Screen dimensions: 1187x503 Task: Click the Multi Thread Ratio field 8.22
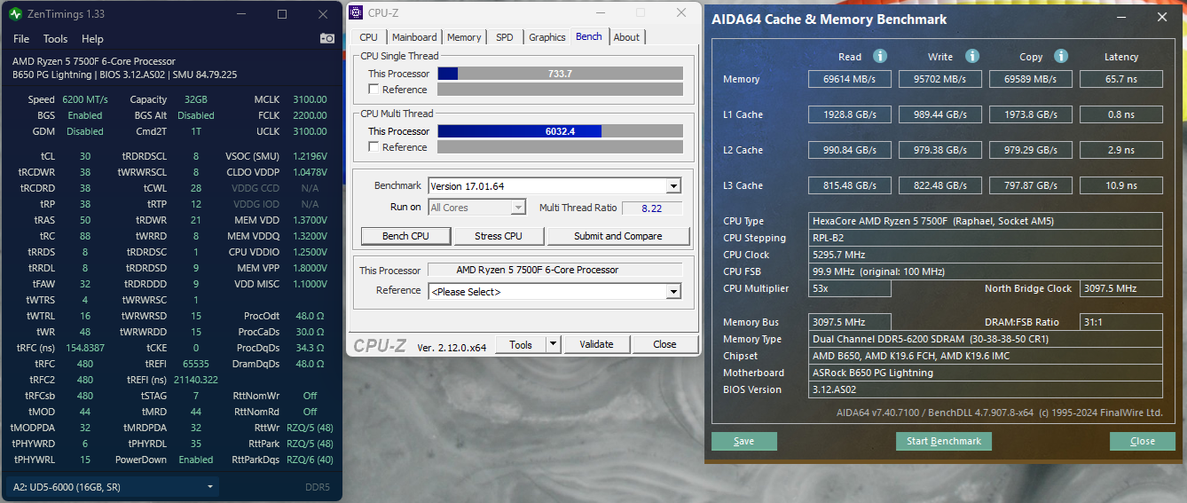click(x=652, y=208)
